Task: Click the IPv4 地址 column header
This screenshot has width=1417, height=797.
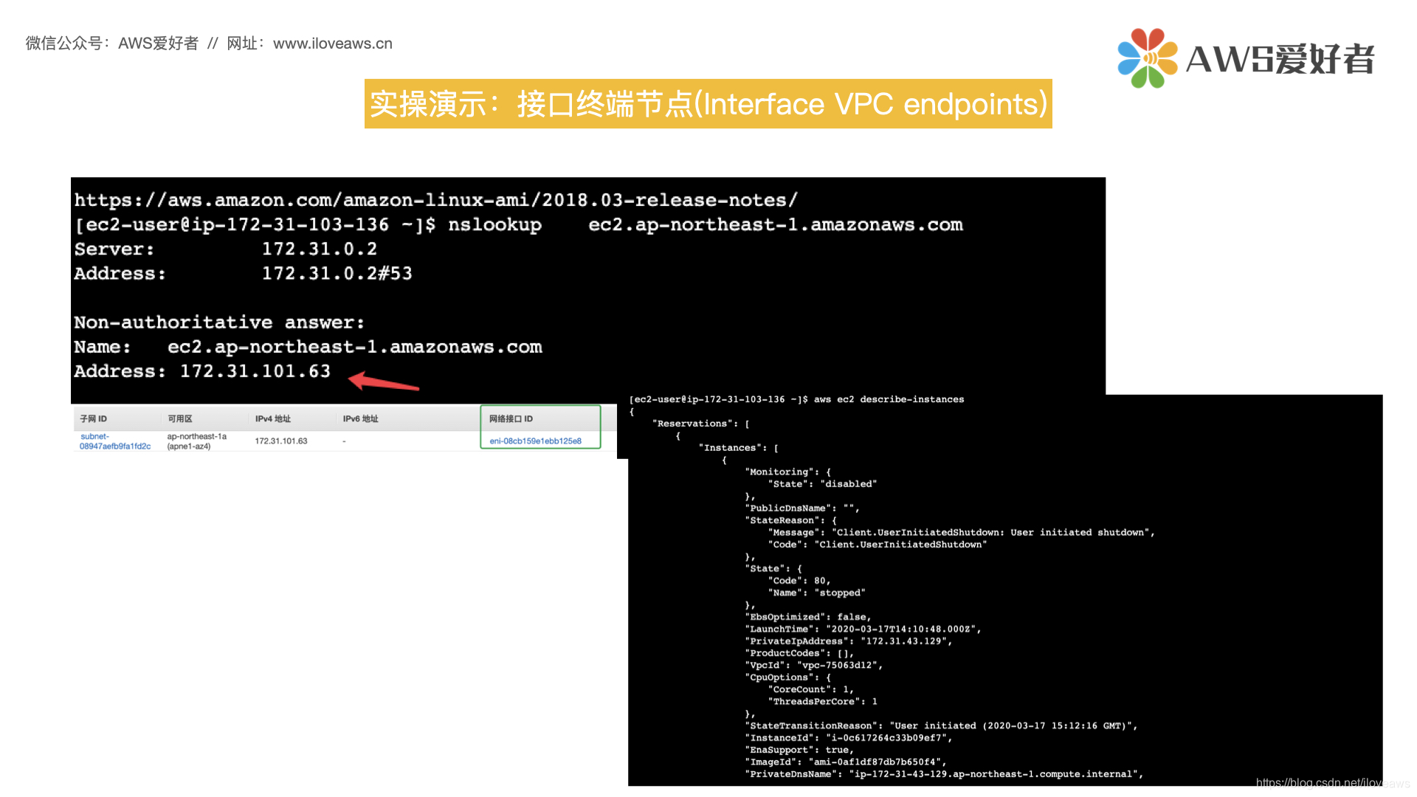Action: coord(273,418)
